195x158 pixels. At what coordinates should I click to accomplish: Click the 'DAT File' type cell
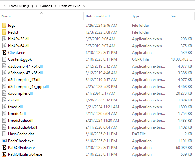(x=139, y=134)
